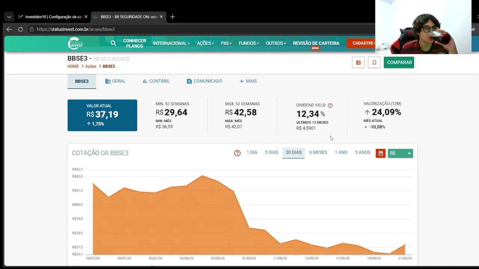
Task: Reload the Status Invest page
Action: point(21,29)
